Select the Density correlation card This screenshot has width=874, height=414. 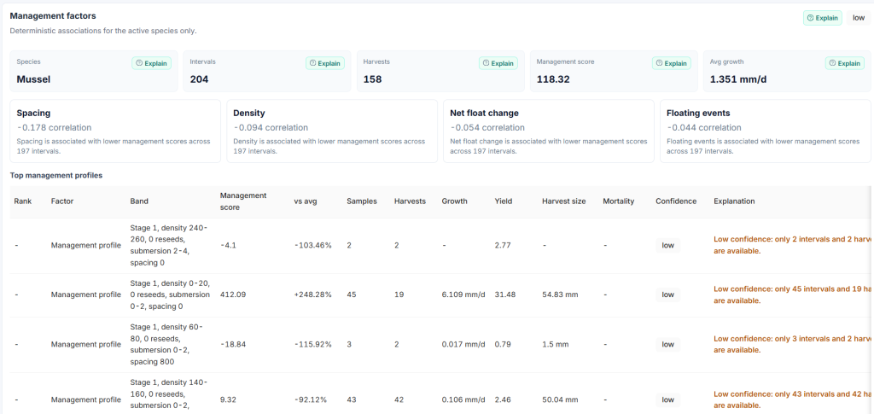coord(332,131)
